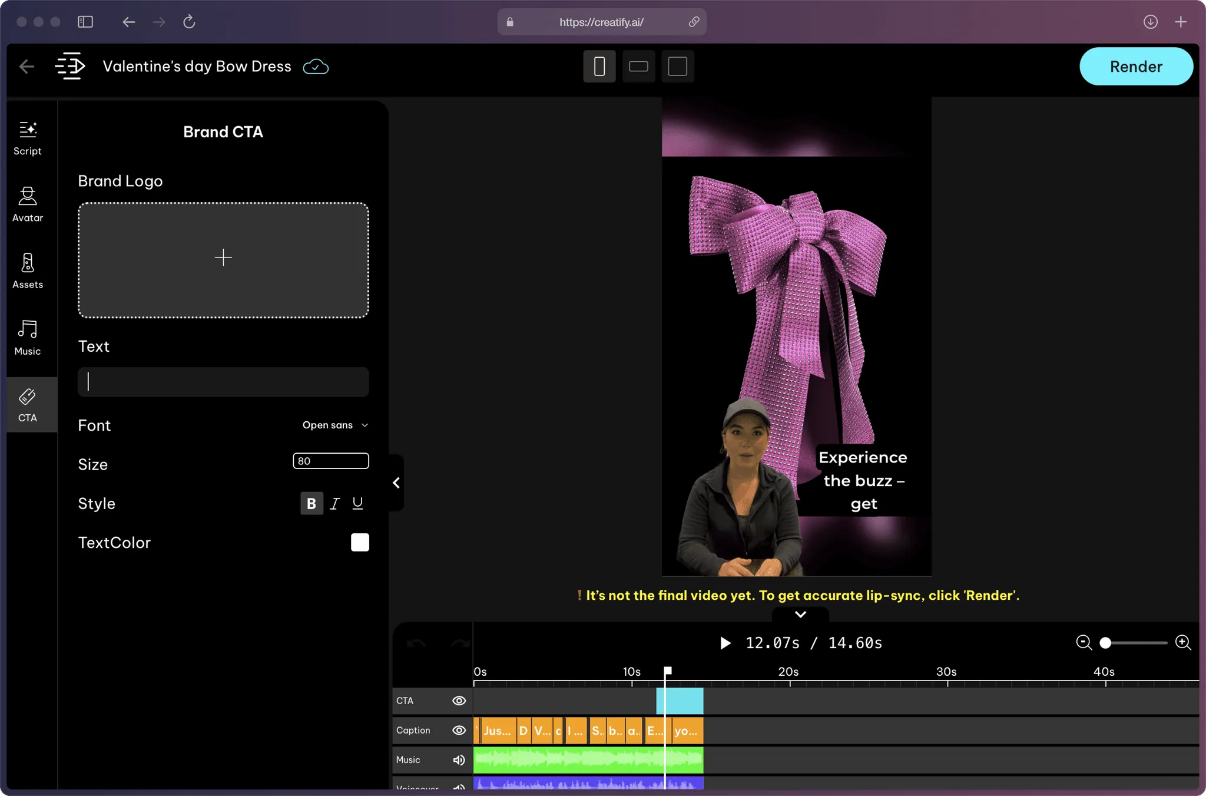Select the 'Jus...' caption clip
This screenshot has width=1206, height=796.
(498, 731)
